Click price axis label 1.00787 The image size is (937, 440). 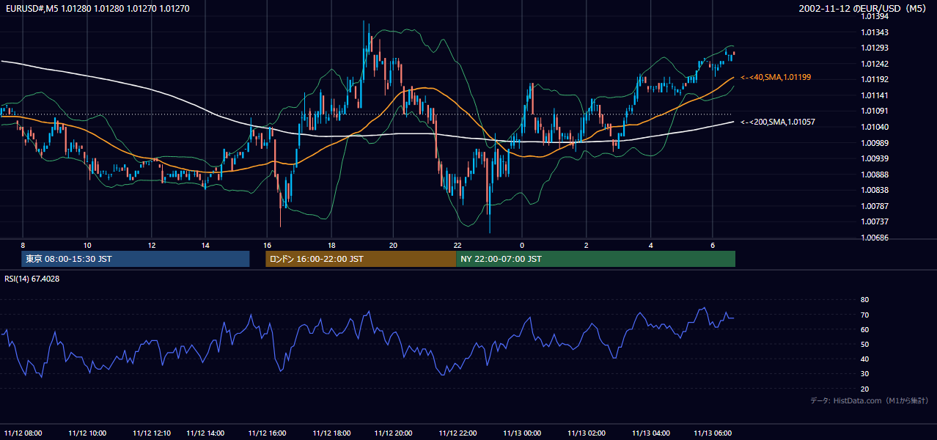(875, 207)
